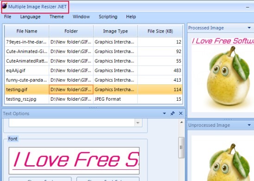Screen dimensions: 254x181
Task: Click the folder cell of testing.gif
Action: (x=71, y=90)
